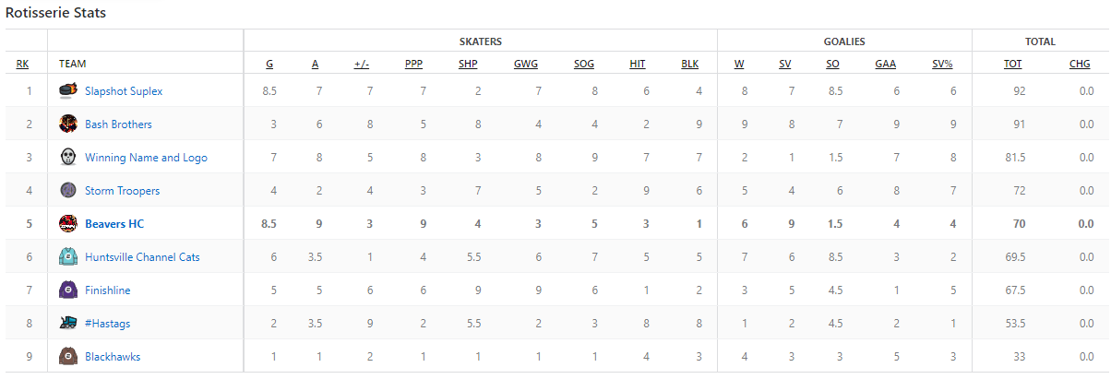
Task: Sort the table by RK column
Action: pyautogui.click(x=22, y=65)
